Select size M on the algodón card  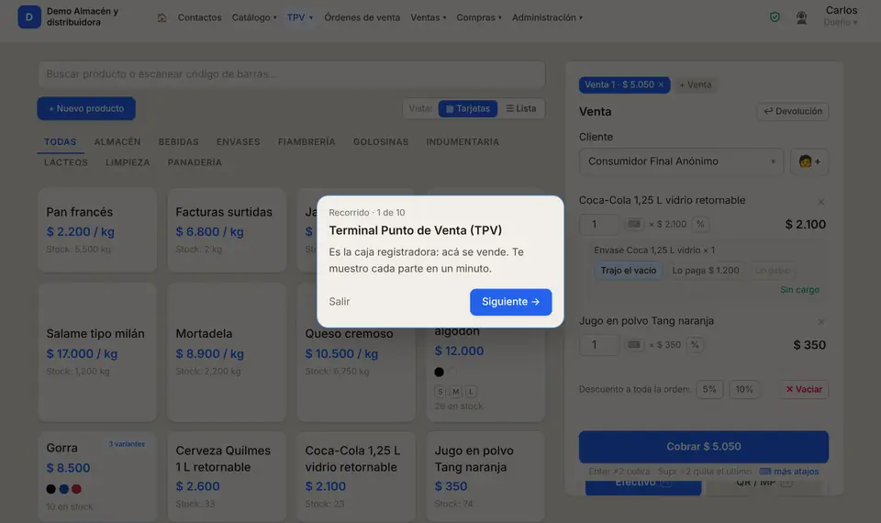(x=456, y=392)
